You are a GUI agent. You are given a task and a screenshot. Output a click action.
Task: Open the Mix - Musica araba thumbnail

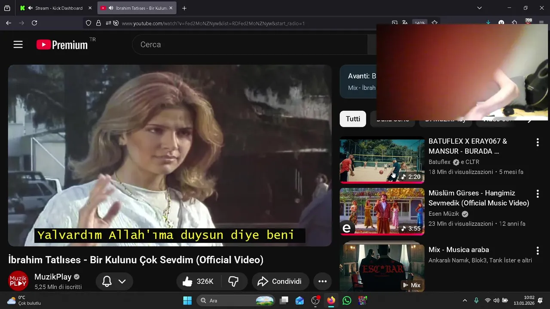(x=382, y=268)
